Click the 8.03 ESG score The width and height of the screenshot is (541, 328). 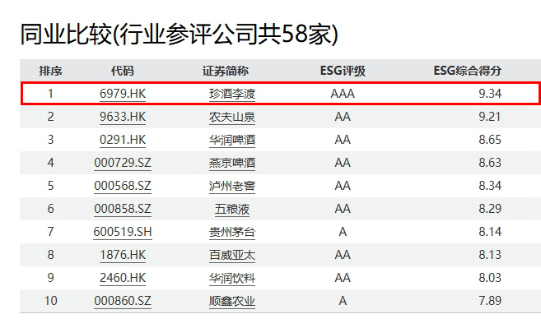[490, 278]
